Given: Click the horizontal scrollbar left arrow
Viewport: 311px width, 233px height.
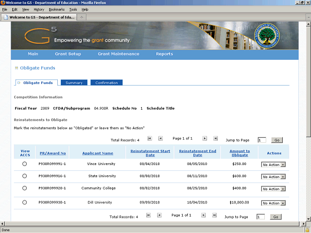Looking at the screenshot, I should point(2,224).
